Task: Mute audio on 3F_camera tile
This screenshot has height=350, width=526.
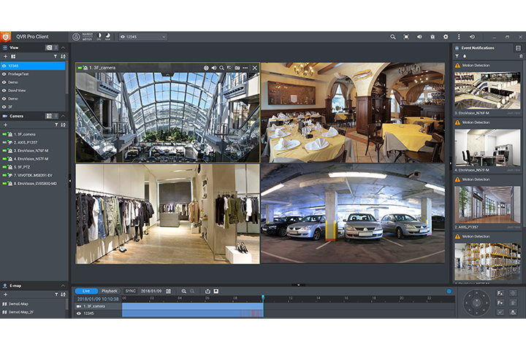Action: click(x=215, y=68)
